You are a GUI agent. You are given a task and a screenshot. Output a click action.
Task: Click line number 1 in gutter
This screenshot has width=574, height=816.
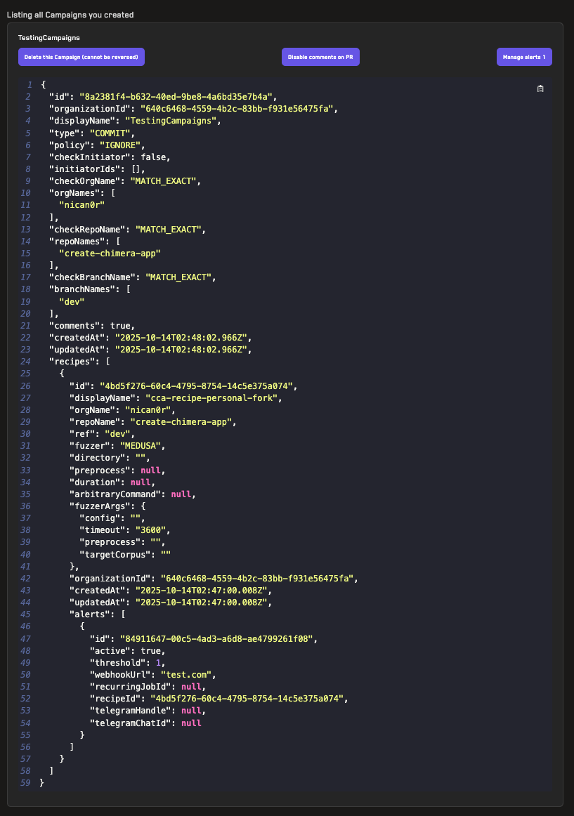(30, 84)
